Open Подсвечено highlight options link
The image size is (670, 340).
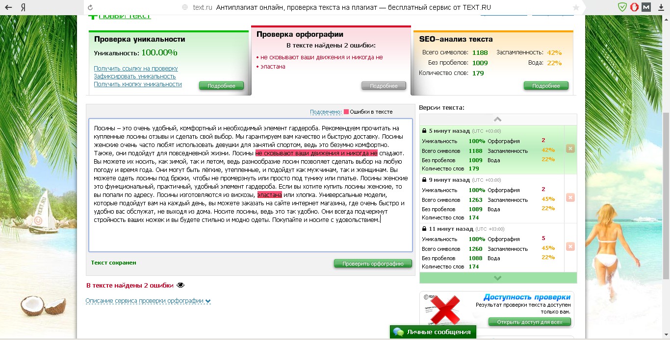[326, 112]
